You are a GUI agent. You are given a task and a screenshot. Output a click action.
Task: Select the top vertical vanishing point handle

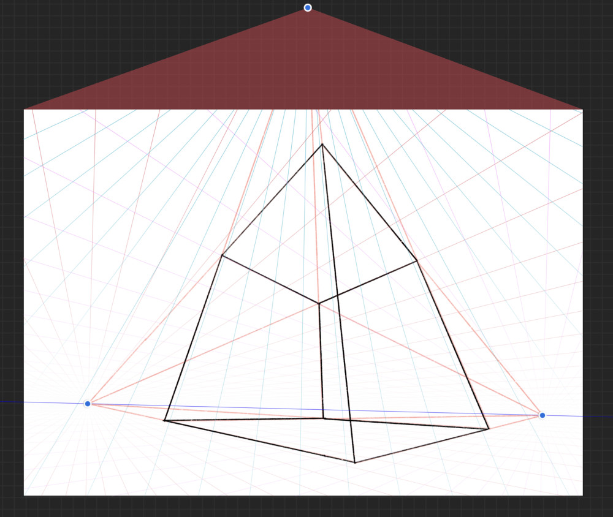click(308, 7)
